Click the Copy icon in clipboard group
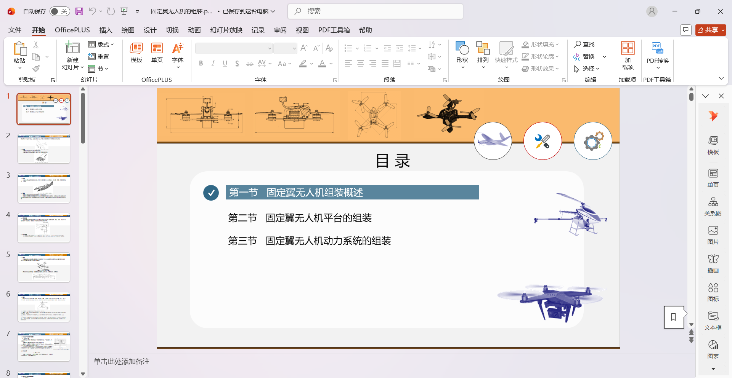The width and height of the screenshot is (732, 378). coord(36,57)
